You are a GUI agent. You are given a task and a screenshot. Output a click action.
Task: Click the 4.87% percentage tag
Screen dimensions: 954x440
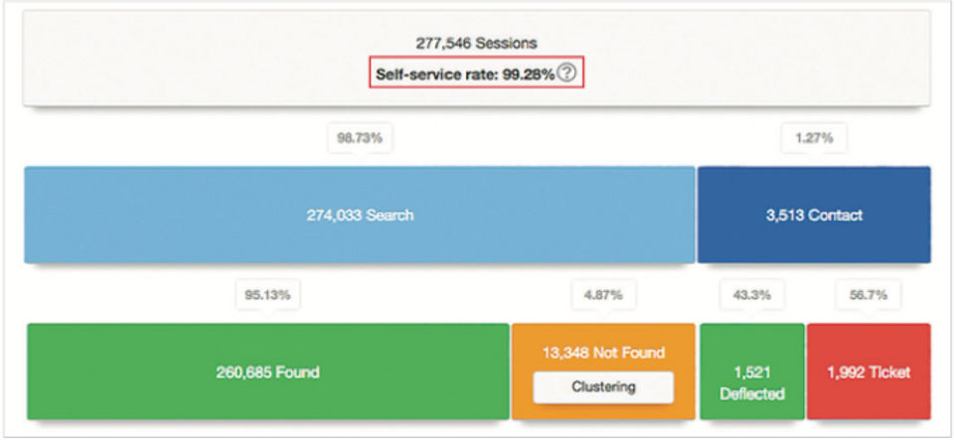(x=603, y=295)
